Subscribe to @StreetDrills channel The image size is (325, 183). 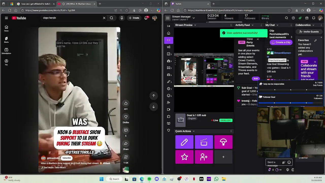[67, 158]
